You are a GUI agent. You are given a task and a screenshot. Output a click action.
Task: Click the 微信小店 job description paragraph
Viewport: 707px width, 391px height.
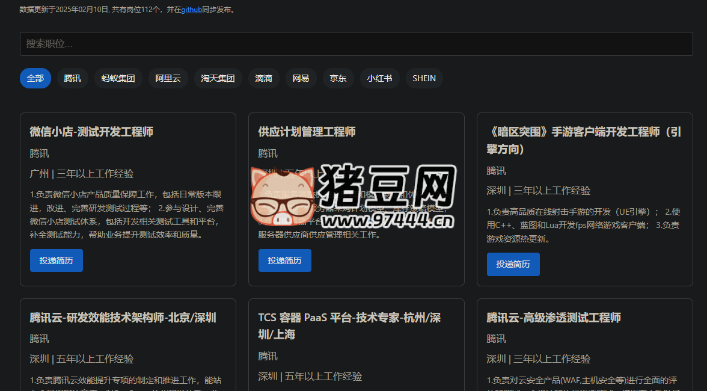point(127,215)
